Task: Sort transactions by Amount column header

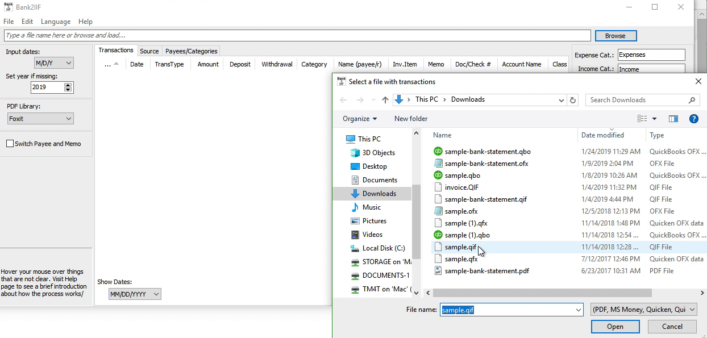Action: pyautogui.click(x=208, y=64)
